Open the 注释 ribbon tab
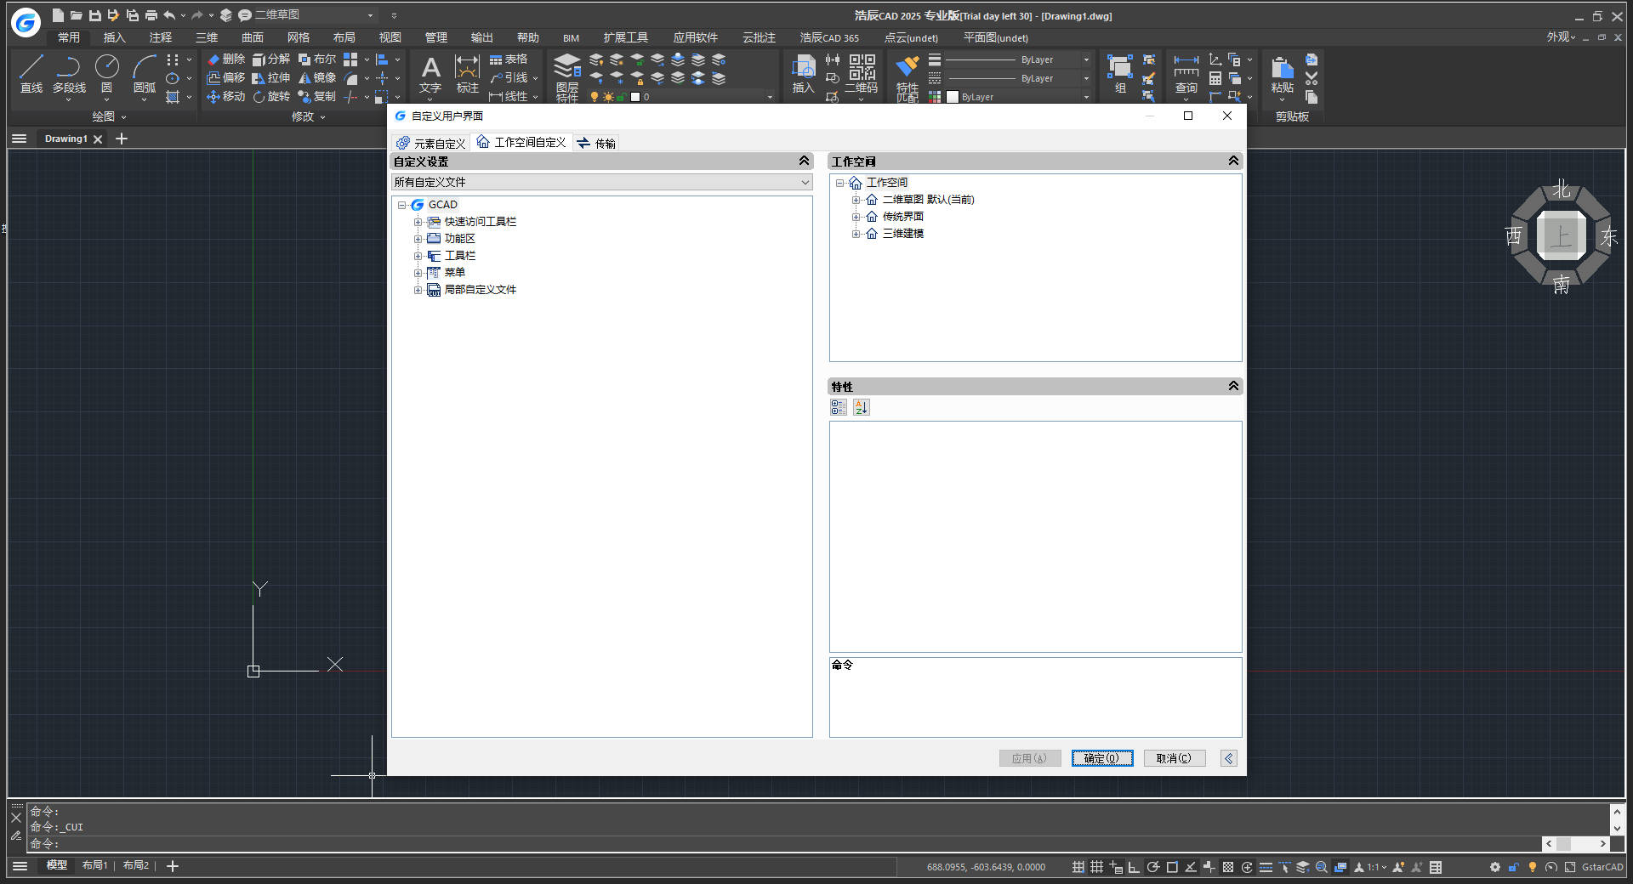 tap(160, 37)
